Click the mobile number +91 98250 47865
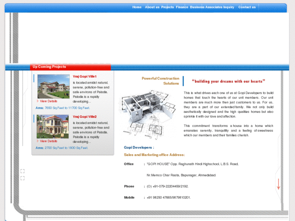 (x=168, y=197)
